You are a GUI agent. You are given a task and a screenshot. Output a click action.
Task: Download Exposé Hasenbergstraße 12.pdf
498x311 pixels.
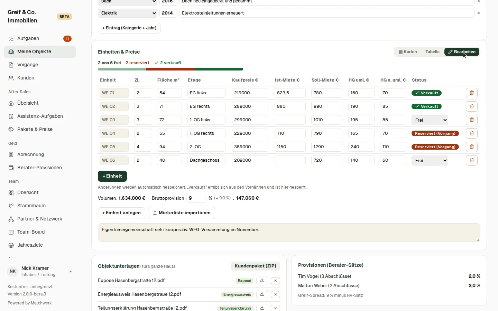coord(262,281)
